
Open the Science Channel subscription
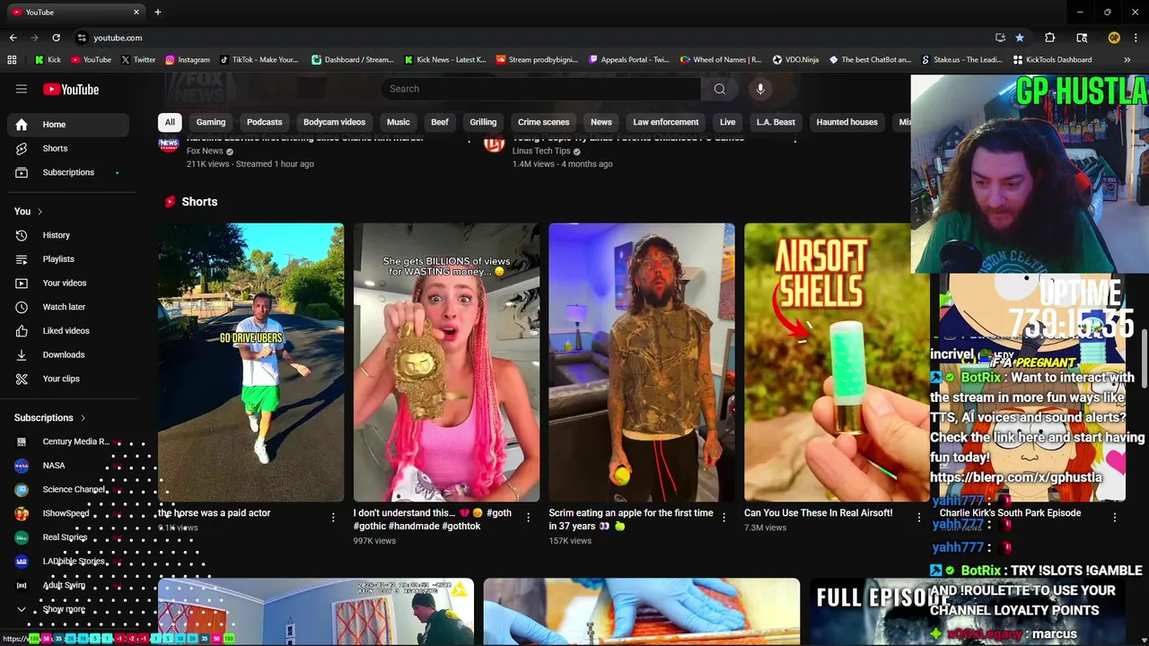point(68,490)
